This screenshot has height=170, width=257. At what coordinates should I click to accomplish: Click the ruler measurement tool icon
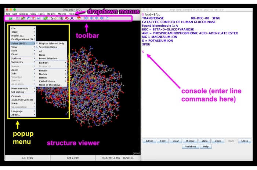[x=56, y=18]
